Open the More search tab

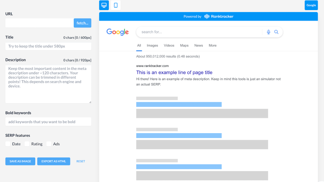(x=213, y=46)
